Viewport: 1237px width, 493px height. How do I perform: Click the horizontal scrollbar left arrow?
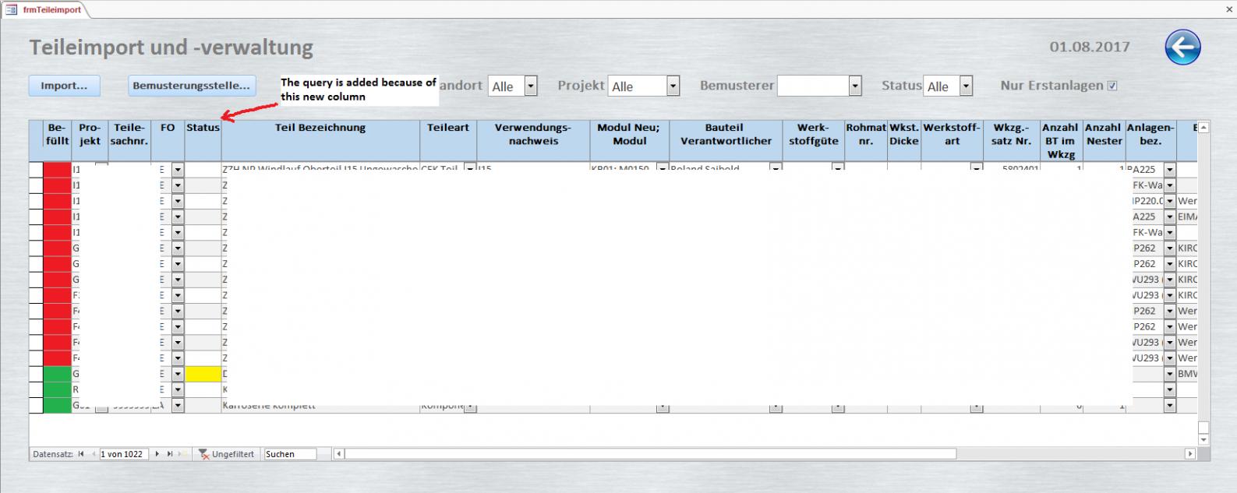click(339, 454)
